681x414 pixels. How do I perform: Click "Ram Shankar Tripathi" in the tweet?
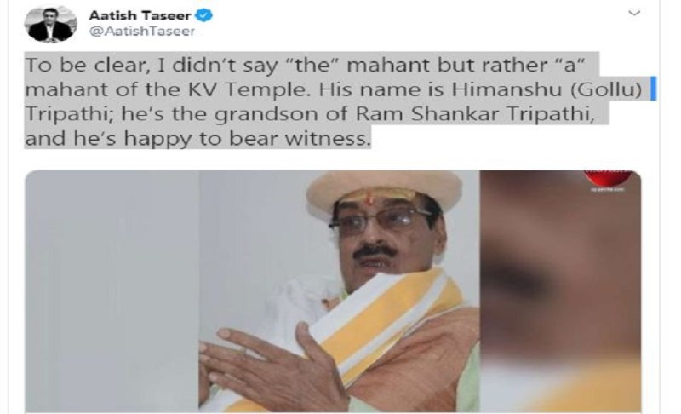(x=474, y=114)
